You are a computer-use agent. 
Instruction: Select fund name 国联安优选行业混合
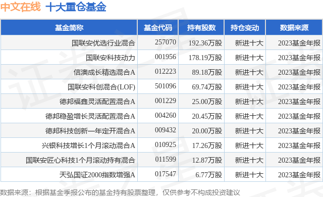[x=103, y=43]
